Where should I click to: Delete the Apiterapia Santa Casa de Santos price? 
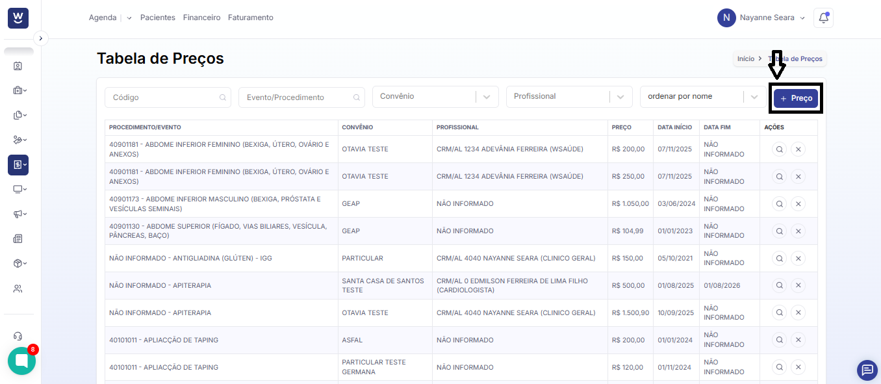(x=798, y=286)
